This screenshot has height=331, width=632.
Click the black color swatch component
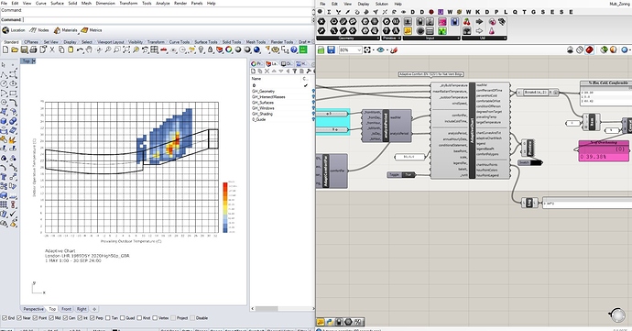tap(530, 162)
